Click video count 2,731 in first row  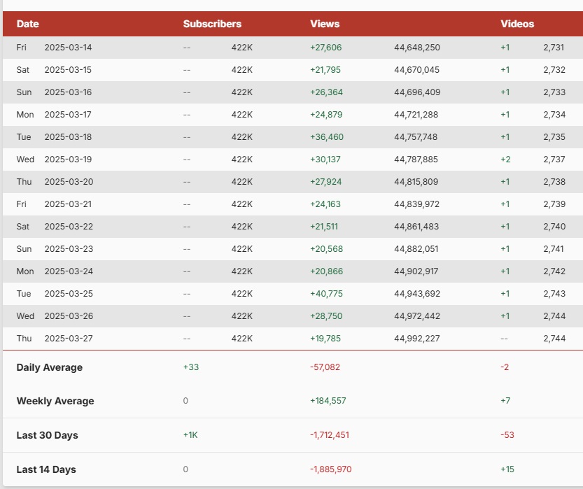(x=554, y=48)
